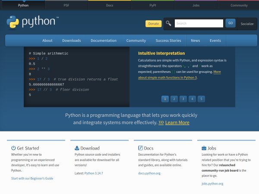Click the Jobs section heading
Screen dimensions: 259x194
pos(212,148)
